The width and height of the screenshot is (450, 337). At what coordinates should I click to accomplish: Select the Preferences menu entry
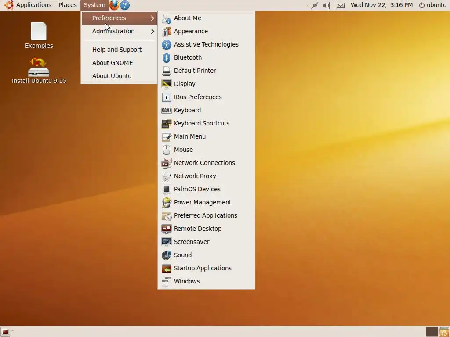pyautogui.click(x=119, y=18)
